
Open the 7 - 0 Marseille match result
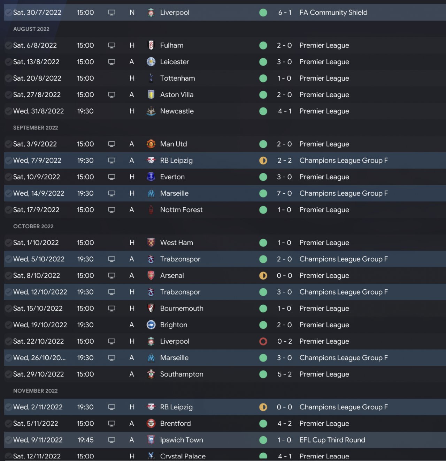(x=284, y=193)
